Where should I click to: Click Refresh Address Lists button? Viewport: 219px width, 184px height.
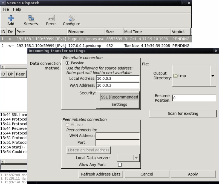101,174
